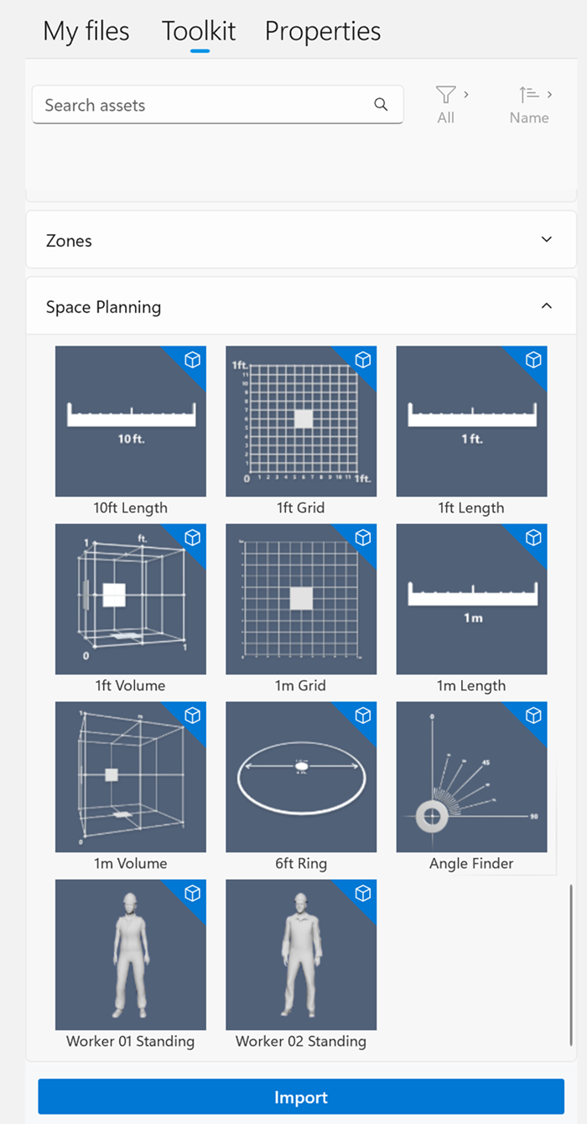Collapse the Space Planning section
Viewport: 587px width, 1124px height.
pyautogui.click(x=301, y=306)
